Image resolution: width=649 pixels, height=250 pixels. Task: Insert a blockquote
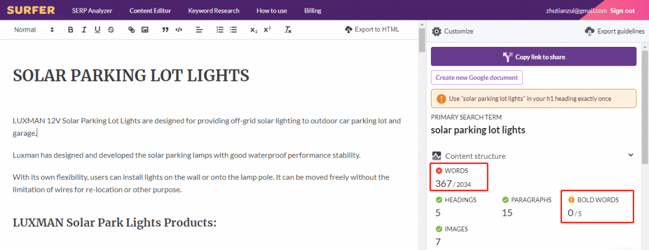pyautogui.click(x=165, y=30)
